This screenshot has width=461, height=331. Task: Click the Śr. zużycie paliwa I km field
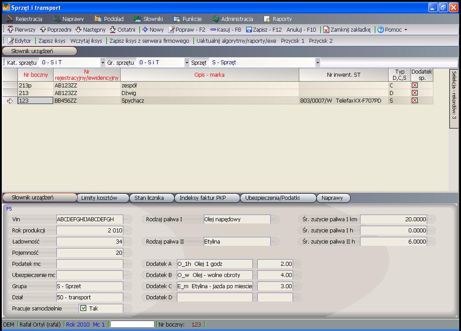(x=393, y=219)
